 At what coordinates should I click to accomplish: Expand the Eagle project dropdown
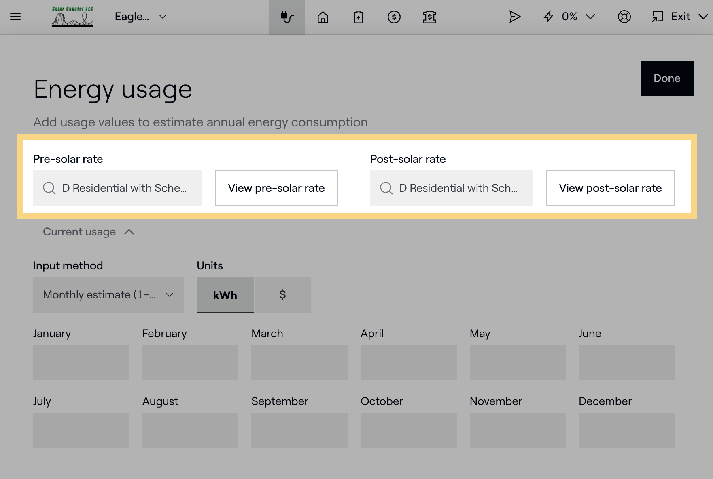click(140, 17)
